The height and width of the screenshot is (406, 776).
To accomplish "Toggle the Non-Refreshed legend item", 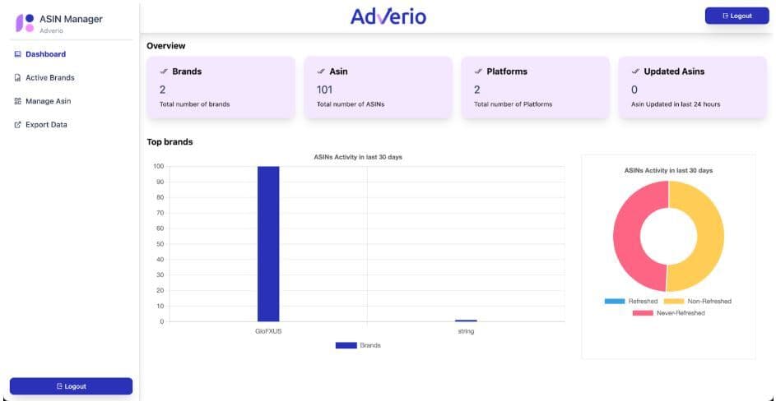I will (x=696, y=302).
